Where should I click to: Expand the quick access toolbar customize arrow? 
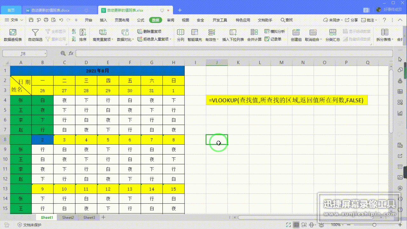[x=77, y=20]
